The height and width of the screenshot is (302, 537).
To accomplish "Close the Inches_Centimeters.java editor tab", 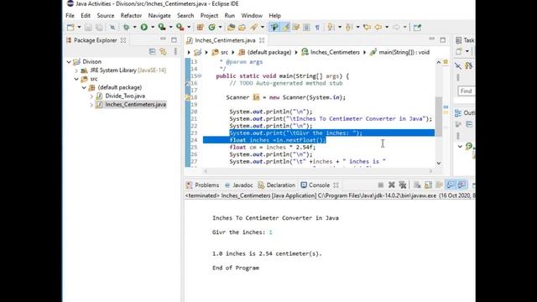I will (x=262, y=40).
